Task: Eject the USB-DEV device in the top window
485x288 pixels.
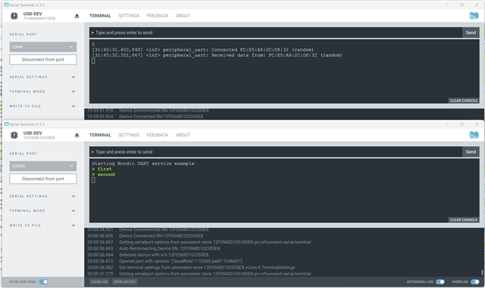Action: click(77, 16)
